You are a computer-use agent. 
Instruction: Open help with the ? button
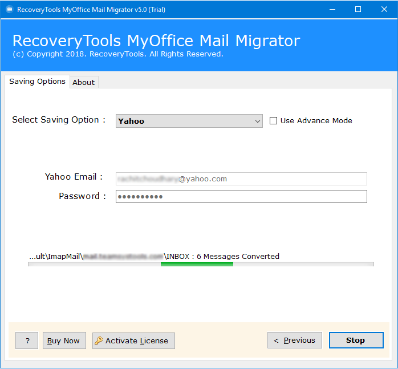[x=27, y=340]
